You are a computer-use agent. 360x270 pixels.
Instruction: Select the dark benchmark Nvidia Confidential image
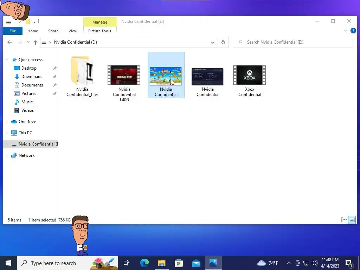pos(207,82)
